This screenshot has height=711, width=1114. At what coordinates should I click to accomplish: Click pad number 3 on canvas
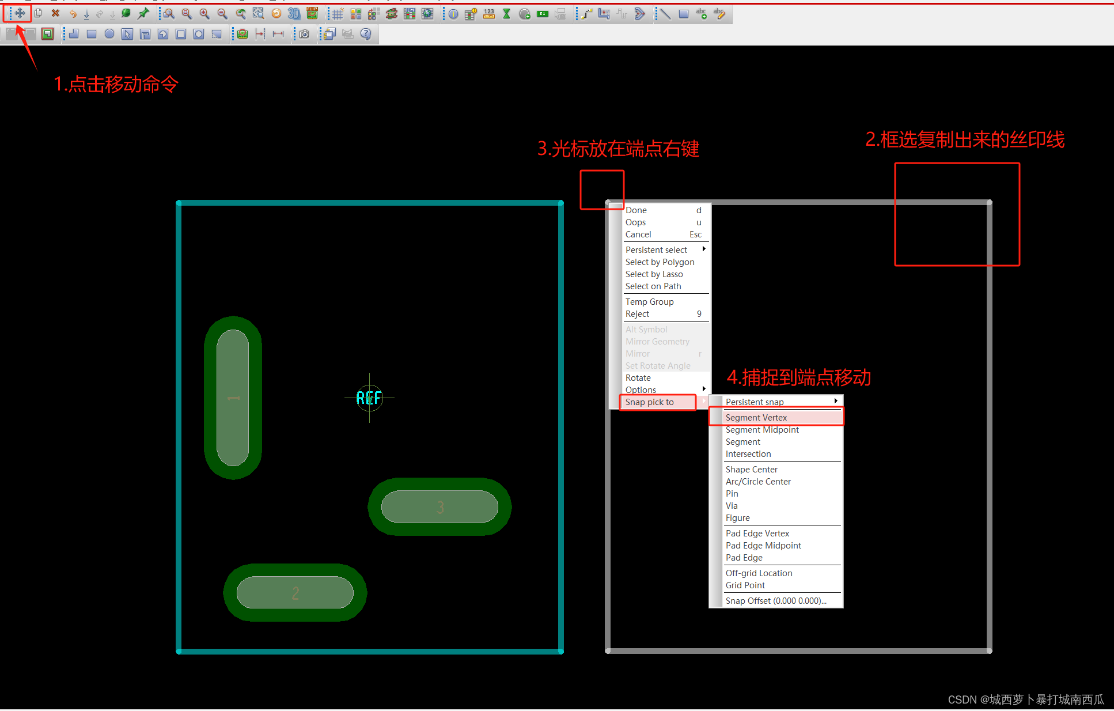tap(440, 507)
